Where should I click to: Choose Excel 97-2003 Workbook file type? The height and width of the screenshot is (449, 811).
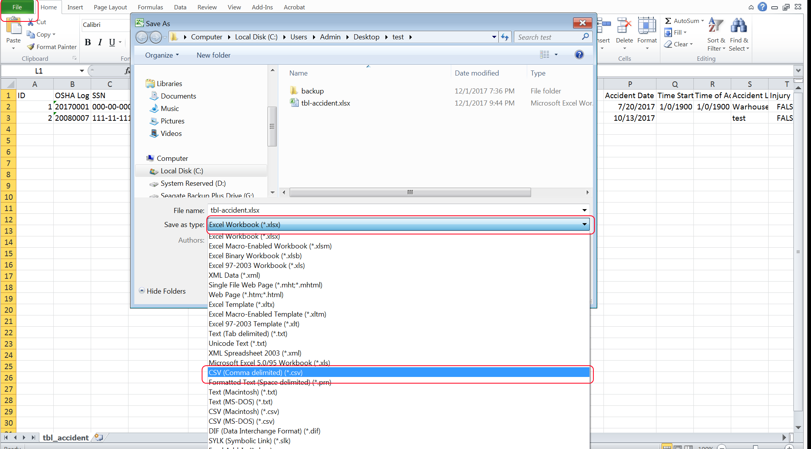click(x=398, y=266)
